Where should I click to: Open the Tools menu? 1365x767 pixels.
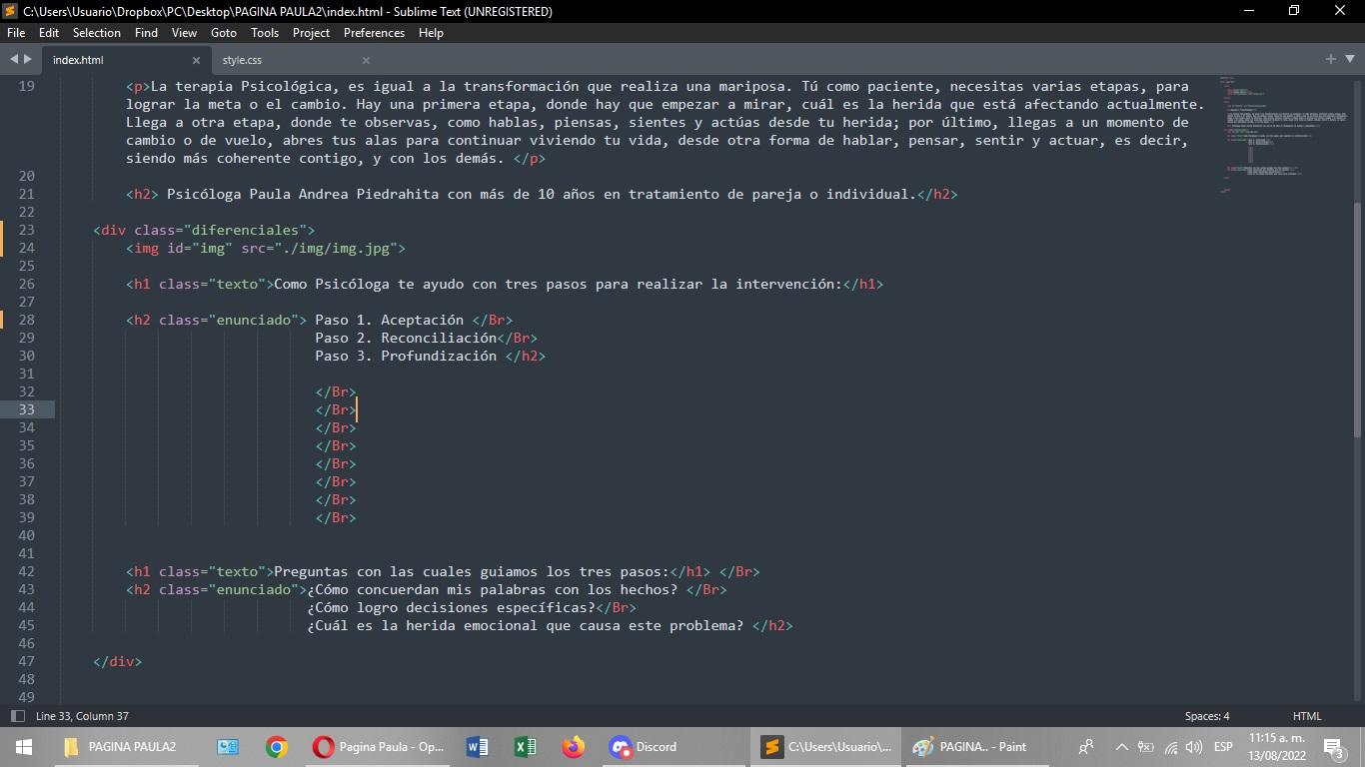265,33
